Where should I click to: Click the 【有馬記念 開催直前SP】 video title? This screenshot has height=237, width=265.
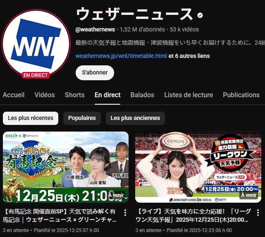pos(60,215)
